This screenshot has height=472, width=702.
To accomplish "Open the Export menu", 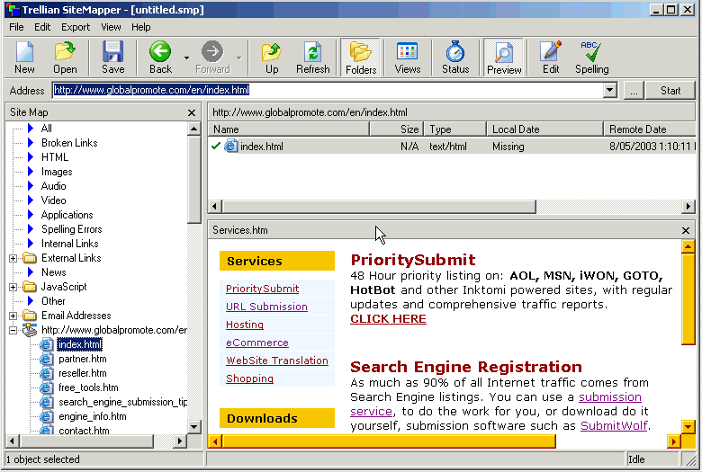I will [x=76, y=27].
